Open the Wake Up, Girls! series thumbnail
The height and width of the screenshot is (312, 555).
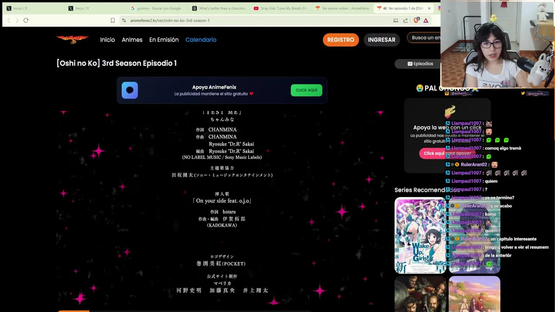click(420, 235)
